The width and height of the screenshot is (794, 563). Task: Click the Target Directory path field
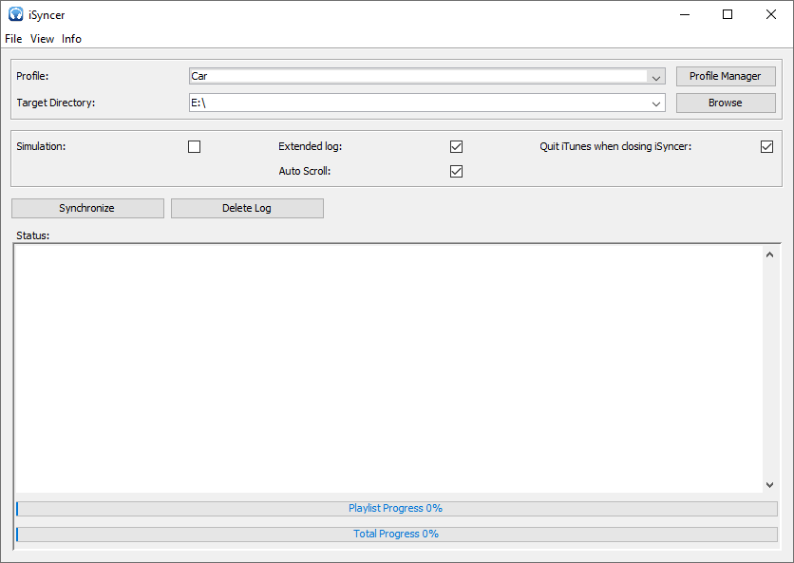click(418, 103)
